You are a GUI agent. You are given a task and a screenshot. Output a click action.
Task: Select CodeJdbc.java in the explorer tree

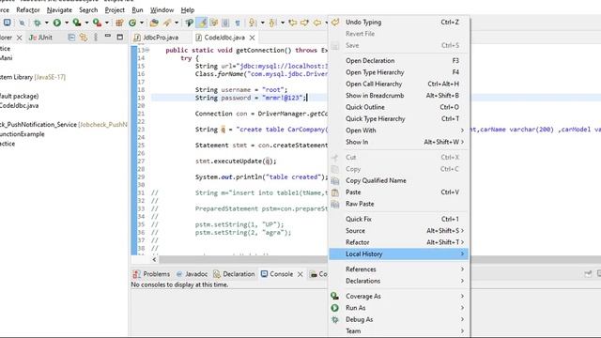(x=19, y=105)
